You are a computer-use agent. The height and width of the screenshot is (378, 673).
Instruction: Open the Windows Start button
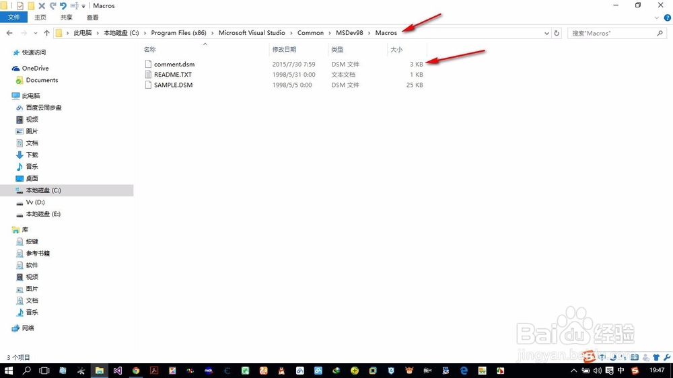(8, 371)
